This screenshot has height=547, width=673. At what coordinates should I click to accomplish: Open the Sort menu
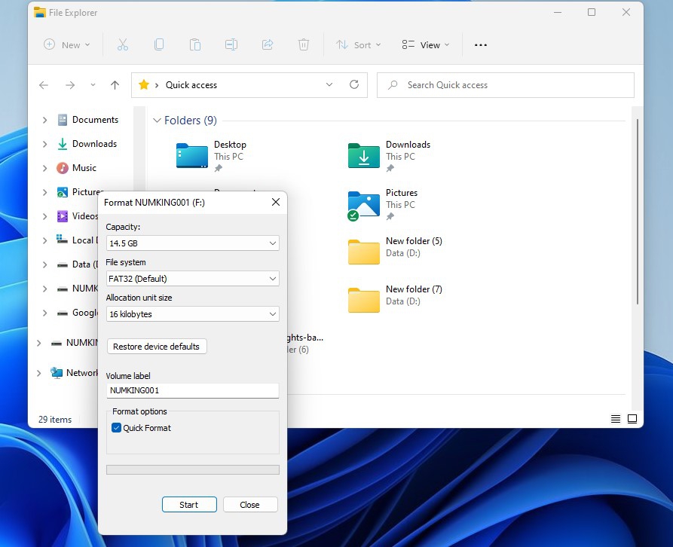pos(359,44)
